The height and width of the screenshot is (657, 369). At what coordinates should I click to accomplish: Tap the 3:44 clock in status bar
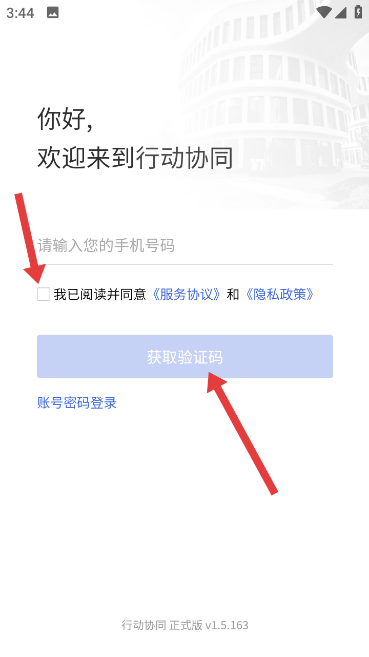(x=20, y=13)
